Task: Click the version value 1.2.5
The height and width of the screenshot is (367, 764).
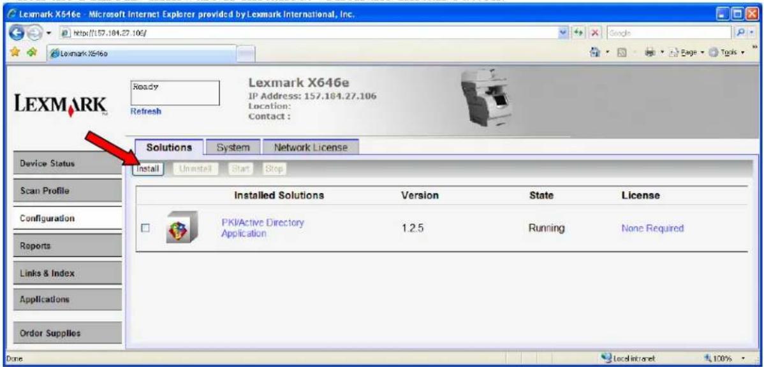Action: 413,228
